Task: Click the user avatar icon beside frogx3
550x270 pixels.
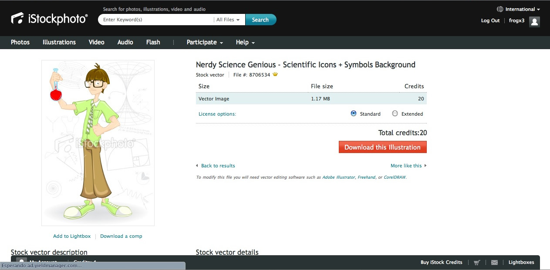Action: 534,21
